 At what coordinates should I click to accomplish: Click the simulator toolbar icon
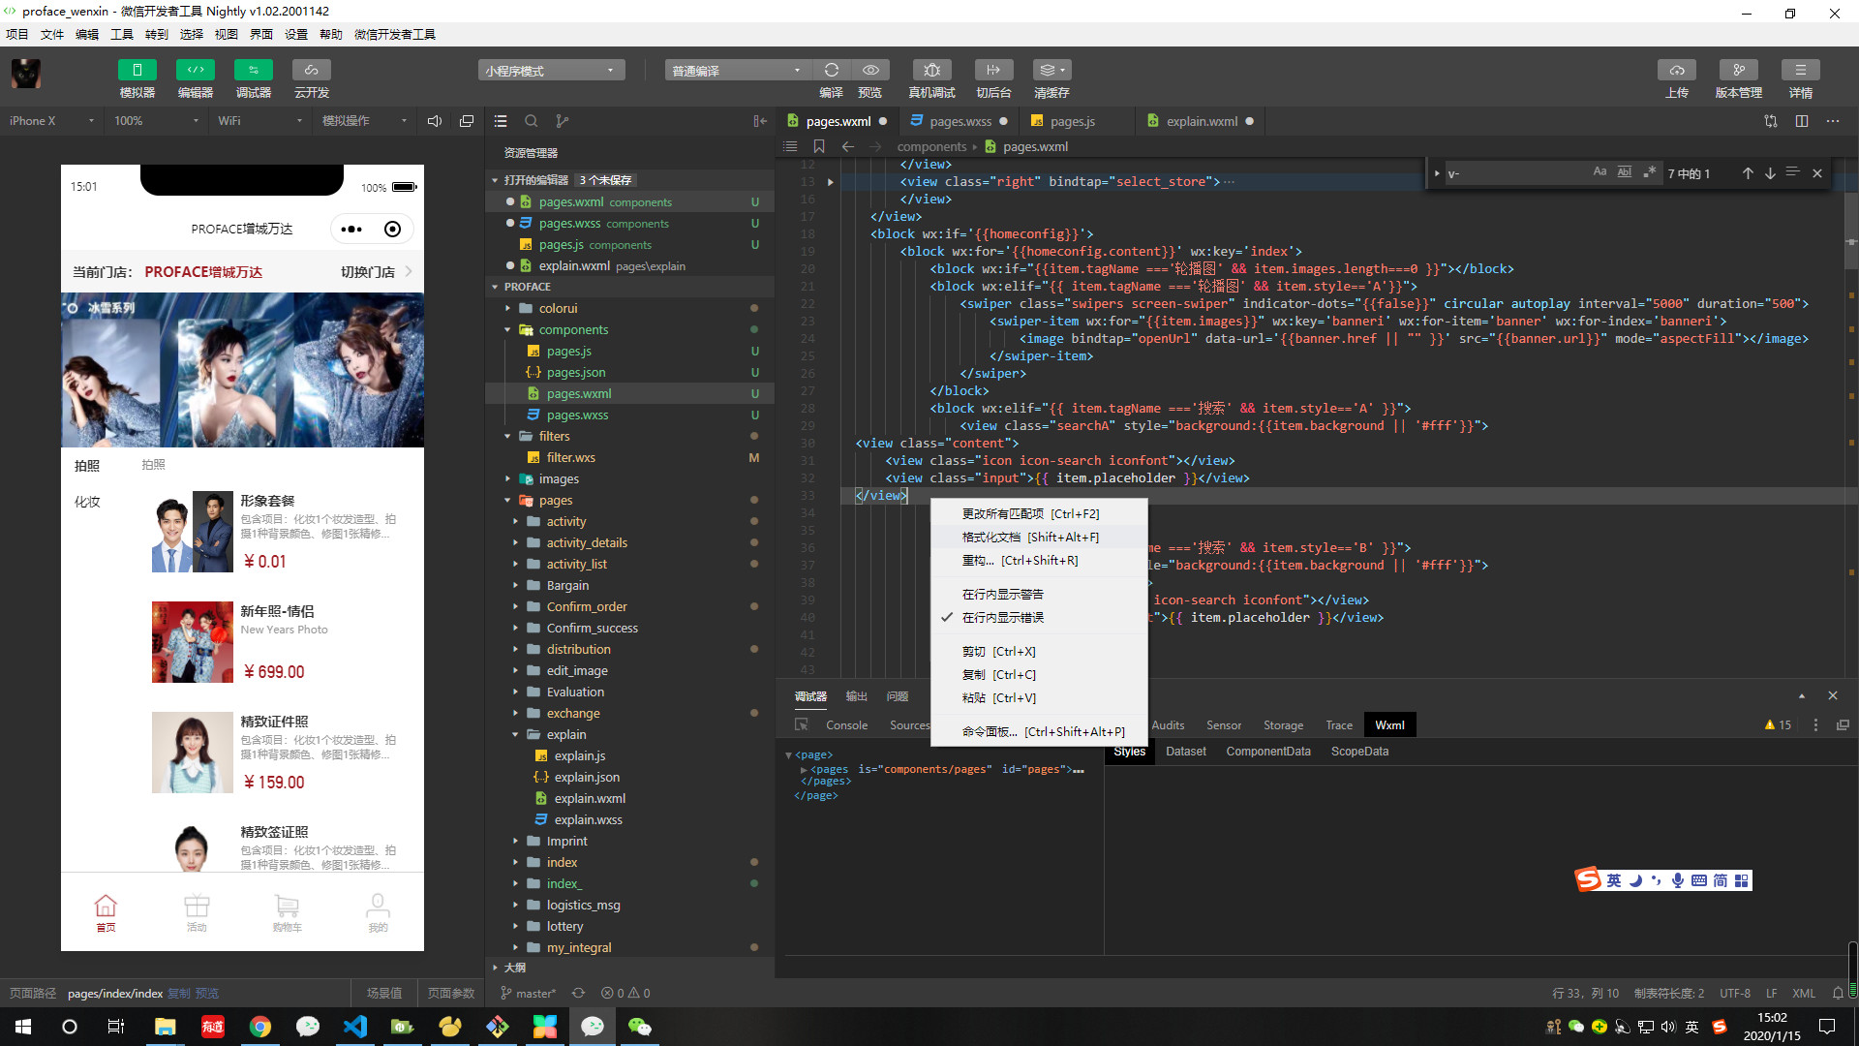coord(137,70)
